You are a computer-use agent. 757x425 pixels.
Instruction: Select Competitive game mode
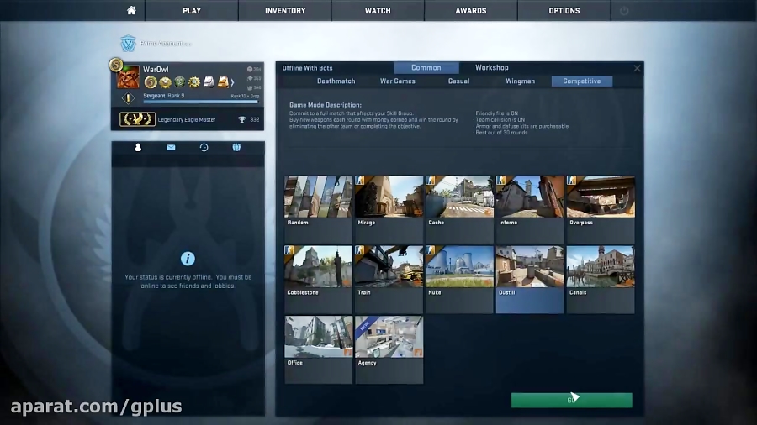[582, 81]
